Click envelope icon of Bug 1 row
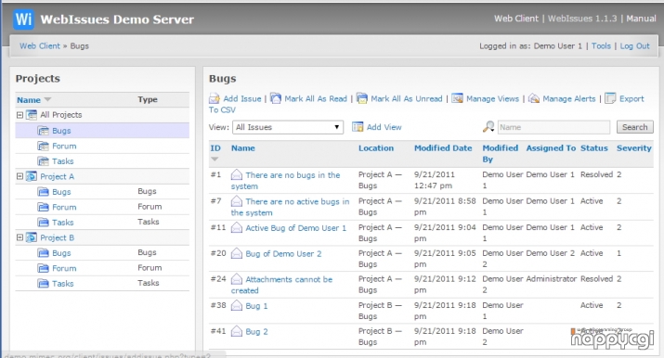 point(237,305)
